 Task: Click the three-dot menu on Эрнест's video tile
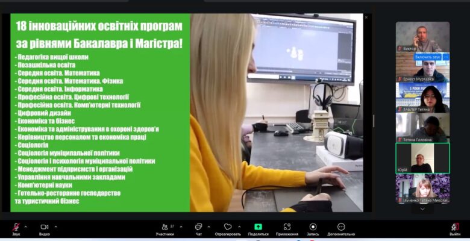point(445,57)
